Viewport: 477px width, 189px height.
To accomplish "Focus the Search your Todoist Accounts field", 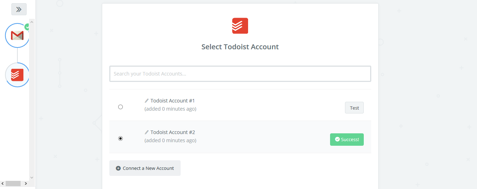I will point(240,74).
